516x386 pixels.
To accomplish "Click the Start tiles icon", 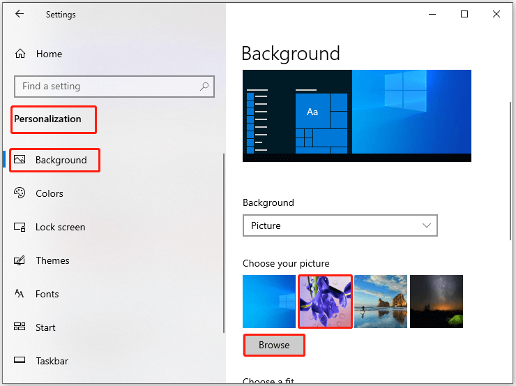I will tap(20, 327).
